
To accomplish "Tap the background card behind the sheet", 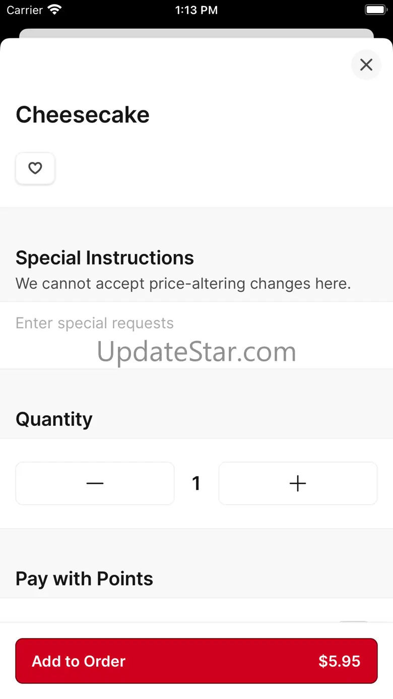I will (x=196, y=33).
